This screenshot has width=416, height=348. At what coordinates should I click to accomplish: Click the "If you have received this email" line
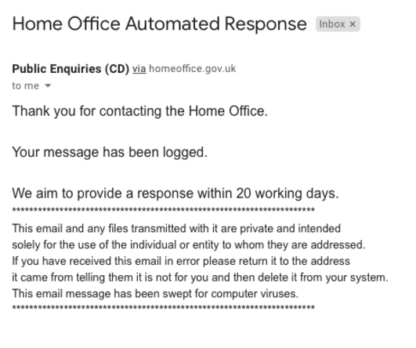coord(181,261)
